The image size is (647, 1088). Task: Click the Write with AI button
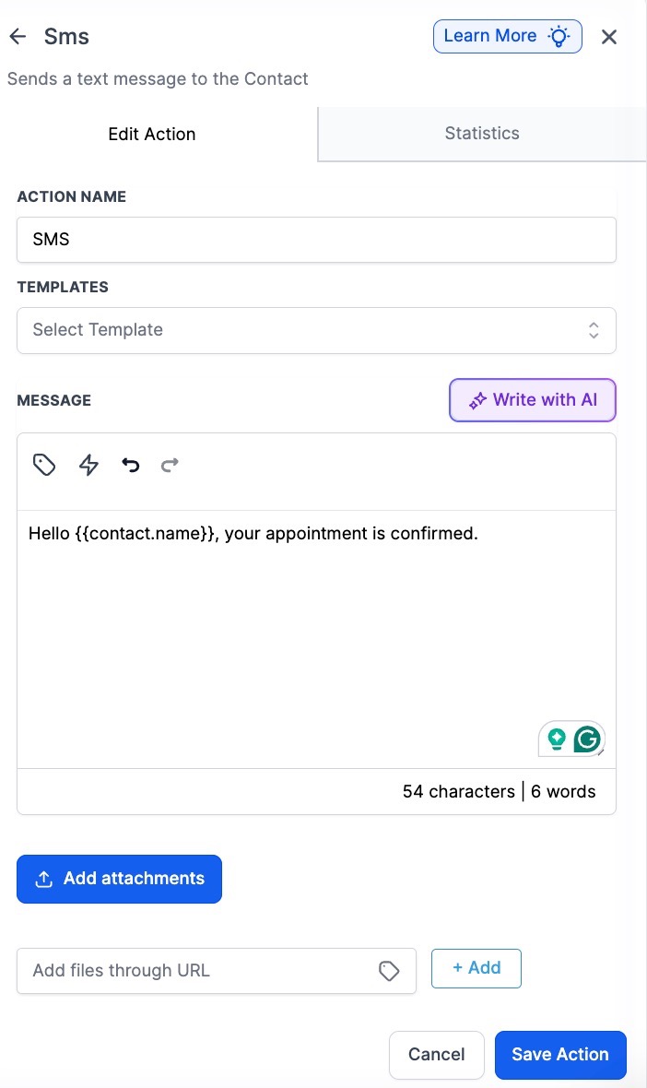click(x=533, y=400)
